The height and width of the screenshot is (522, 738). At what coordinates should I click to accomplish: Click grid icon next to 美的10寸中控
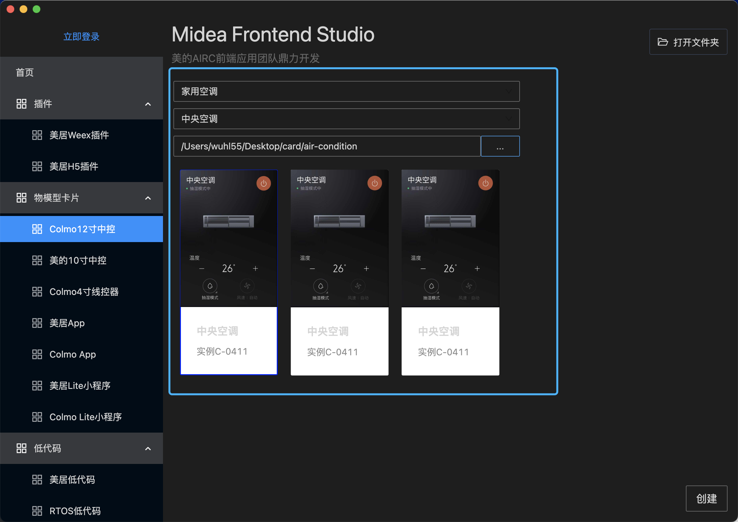[37, 260]
